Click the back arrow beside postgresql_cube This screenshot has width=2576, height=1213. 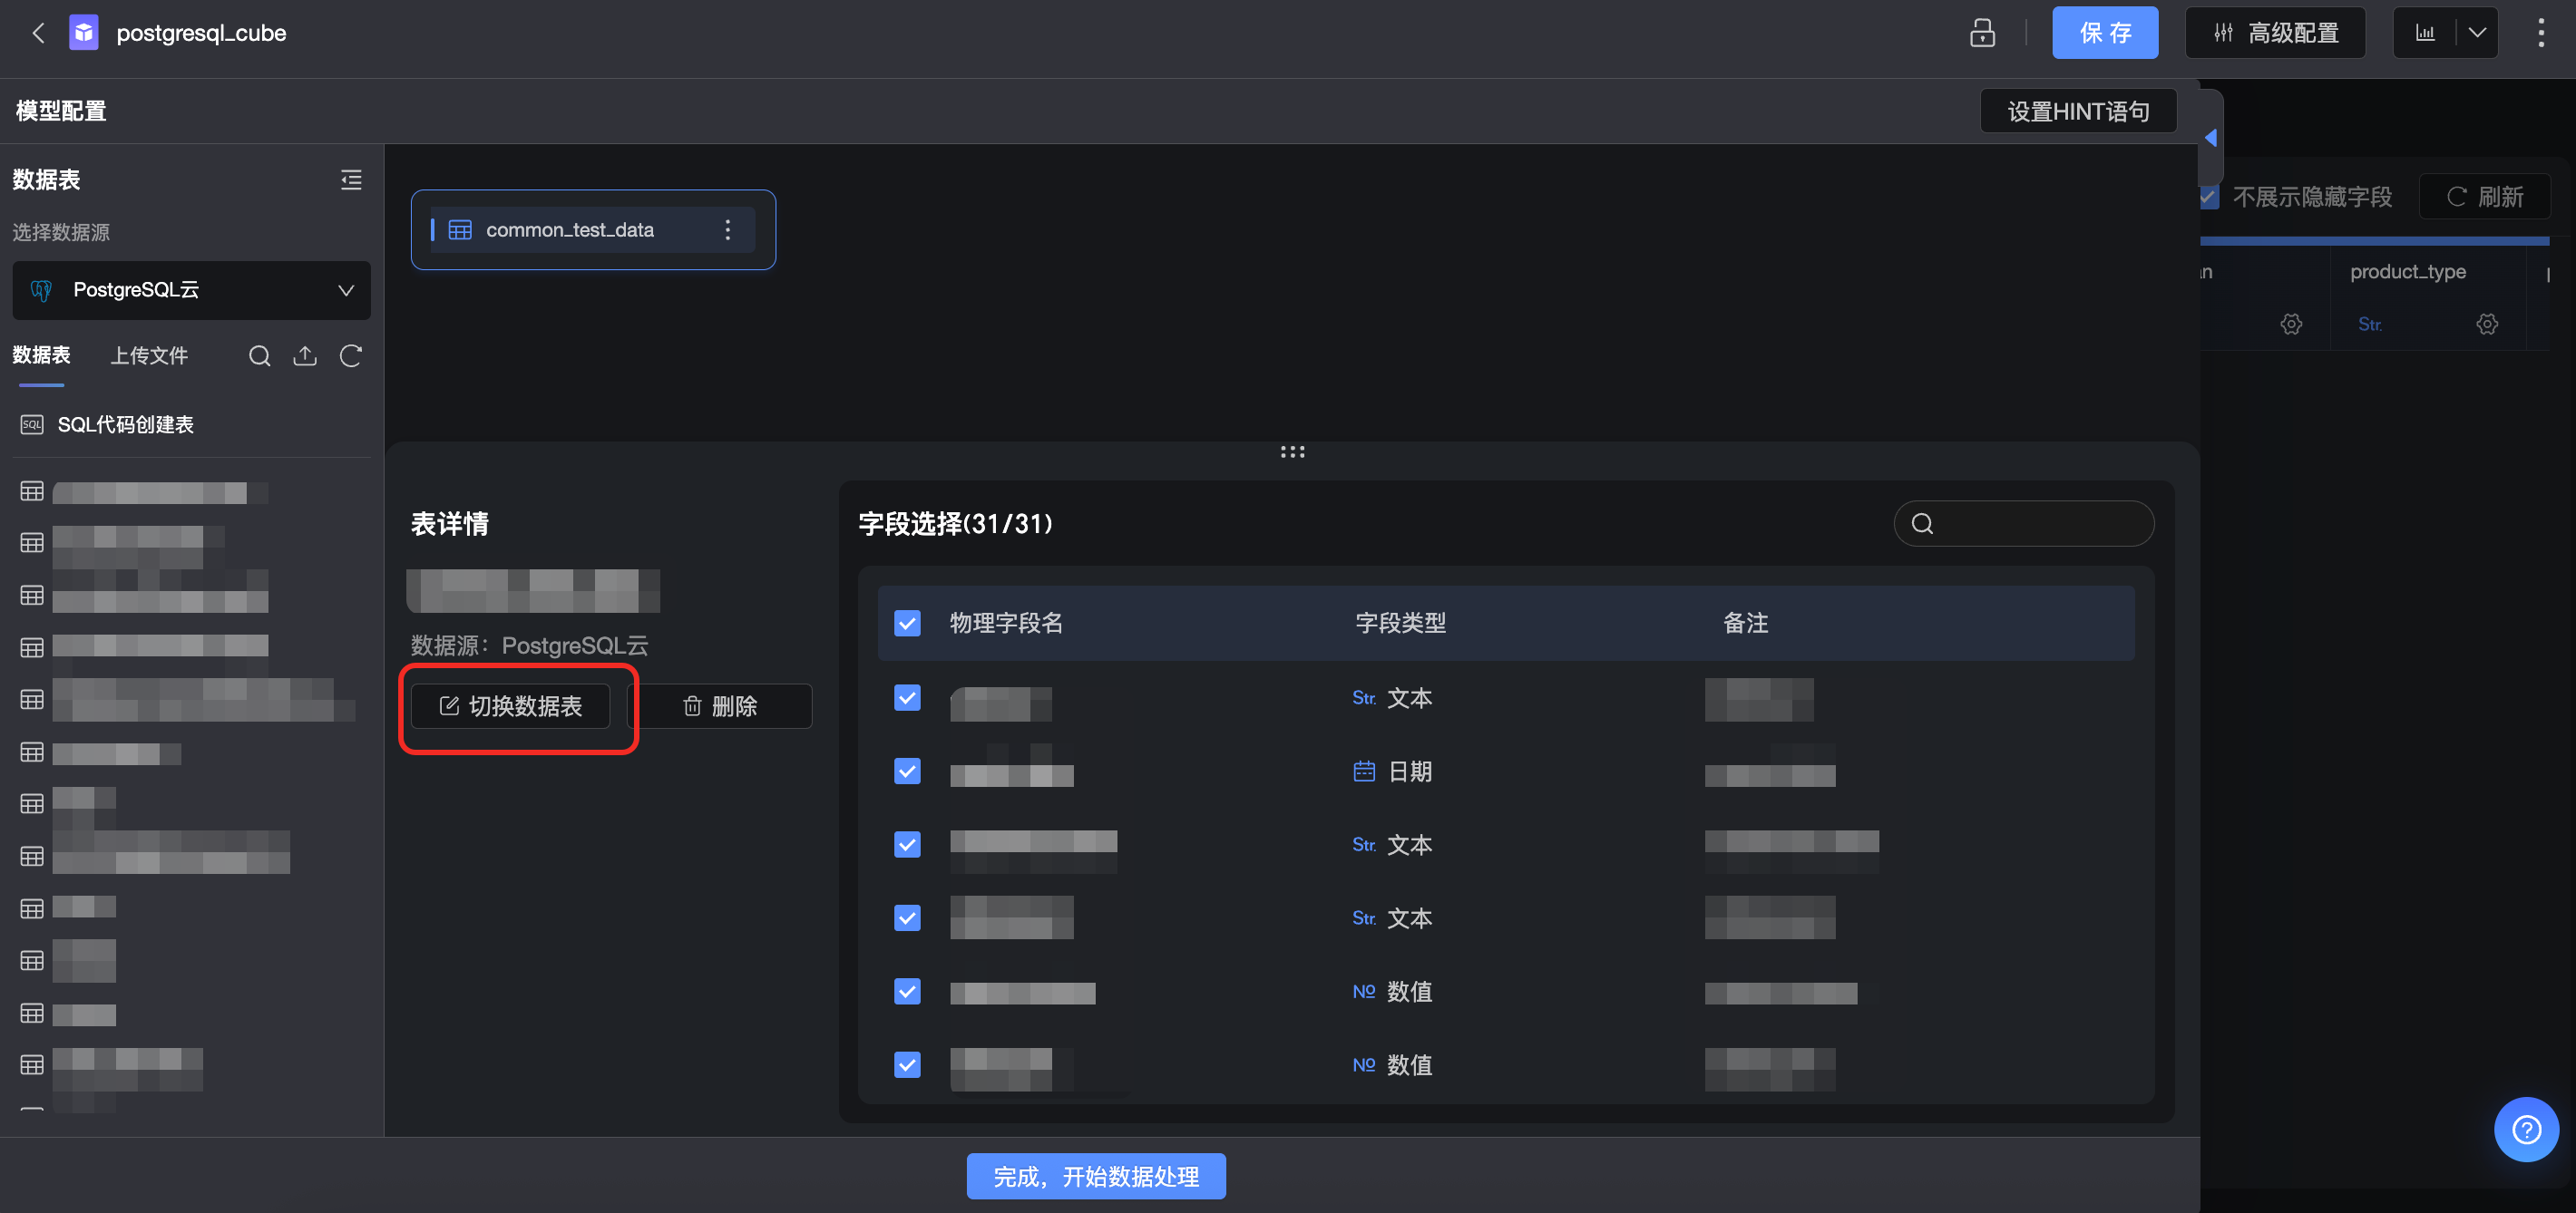38,33
